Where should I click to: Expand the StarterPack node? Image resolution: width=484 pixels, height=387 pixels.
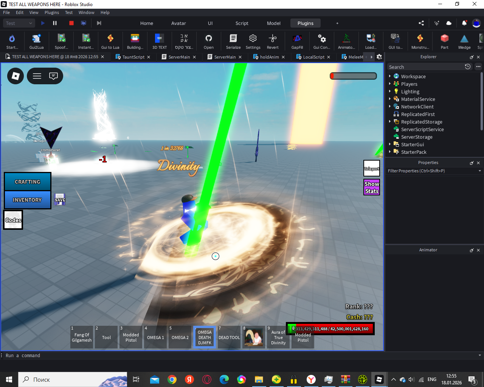coord(390,152)
